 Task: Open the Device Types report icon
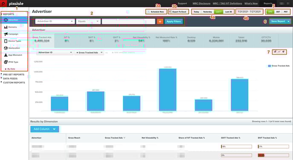pyautogui.click(x=6, y=41)
